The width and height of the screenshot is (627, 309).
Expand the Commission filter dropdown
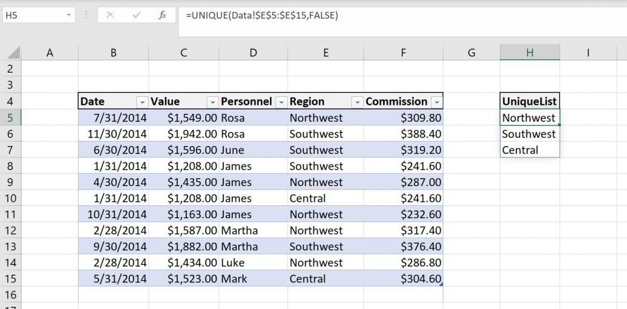pyautogui.click(x=437, y=102)
